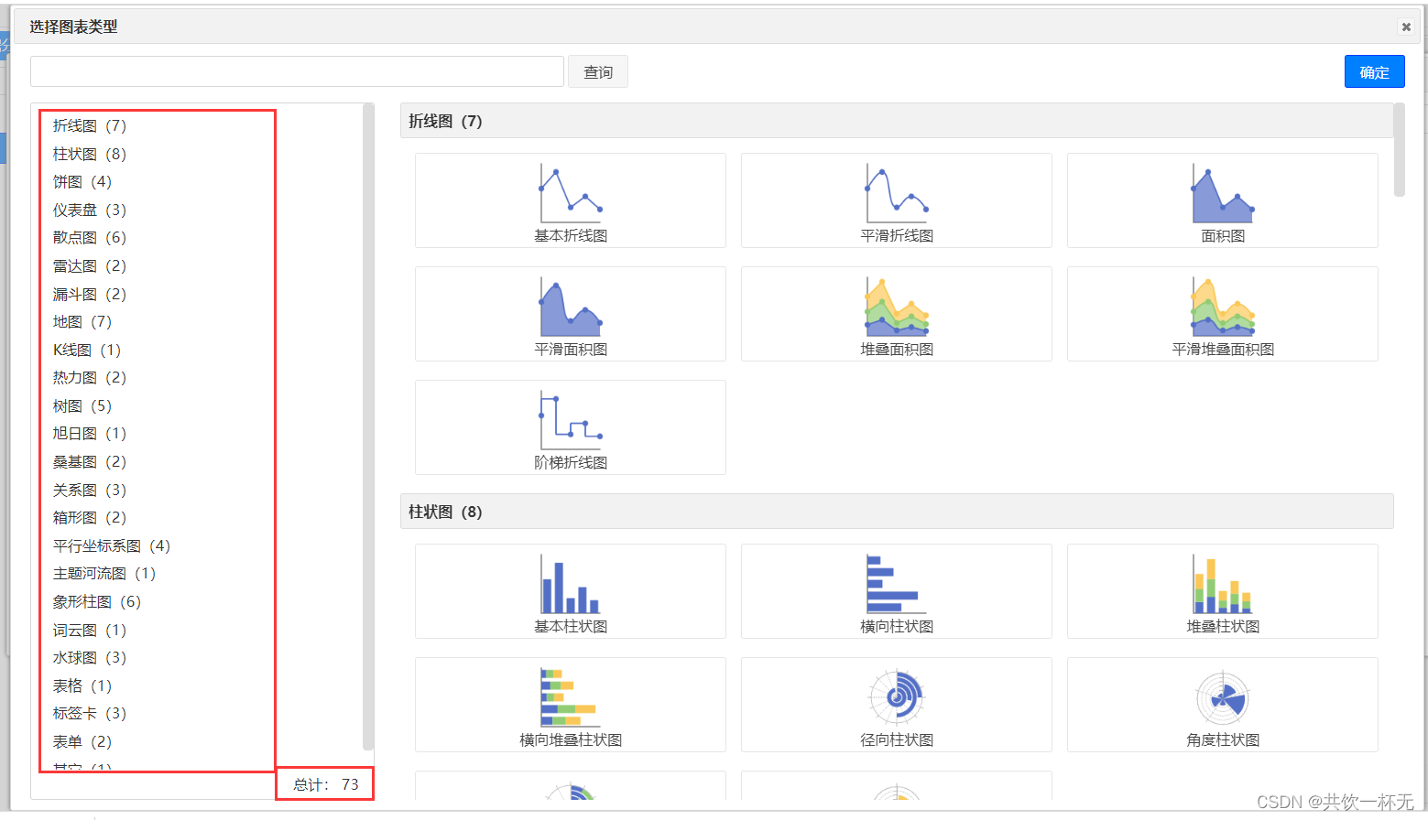Choose 词云图 (1) category

coord(90,630)
